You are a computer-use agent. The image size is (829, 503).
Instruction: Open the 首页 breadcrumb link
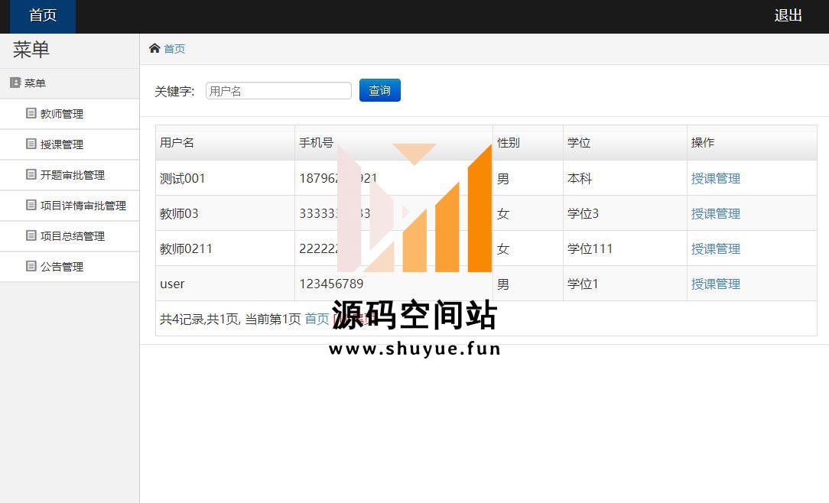pyautogui.click(x=174, y=49)
